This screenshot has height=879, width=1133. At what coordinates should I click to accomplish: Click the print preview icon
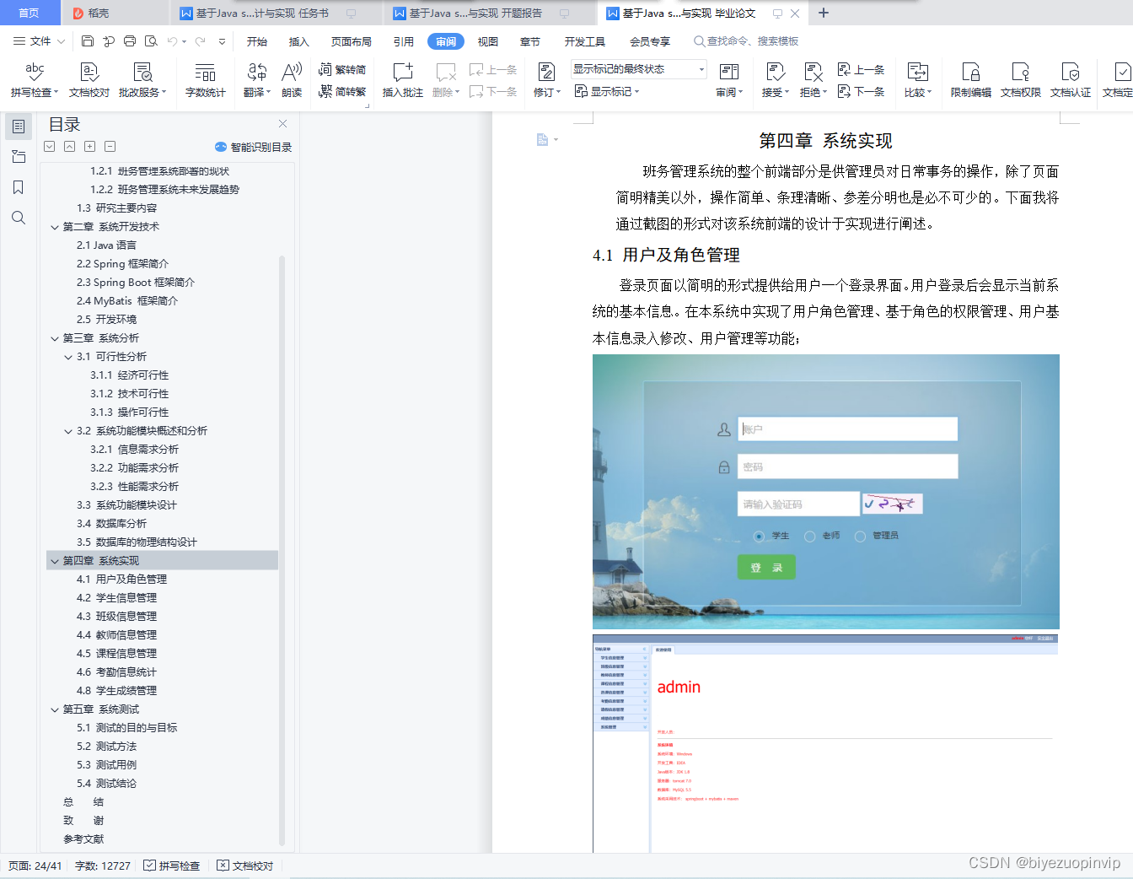pyautogui.click(x=151, y=40)
